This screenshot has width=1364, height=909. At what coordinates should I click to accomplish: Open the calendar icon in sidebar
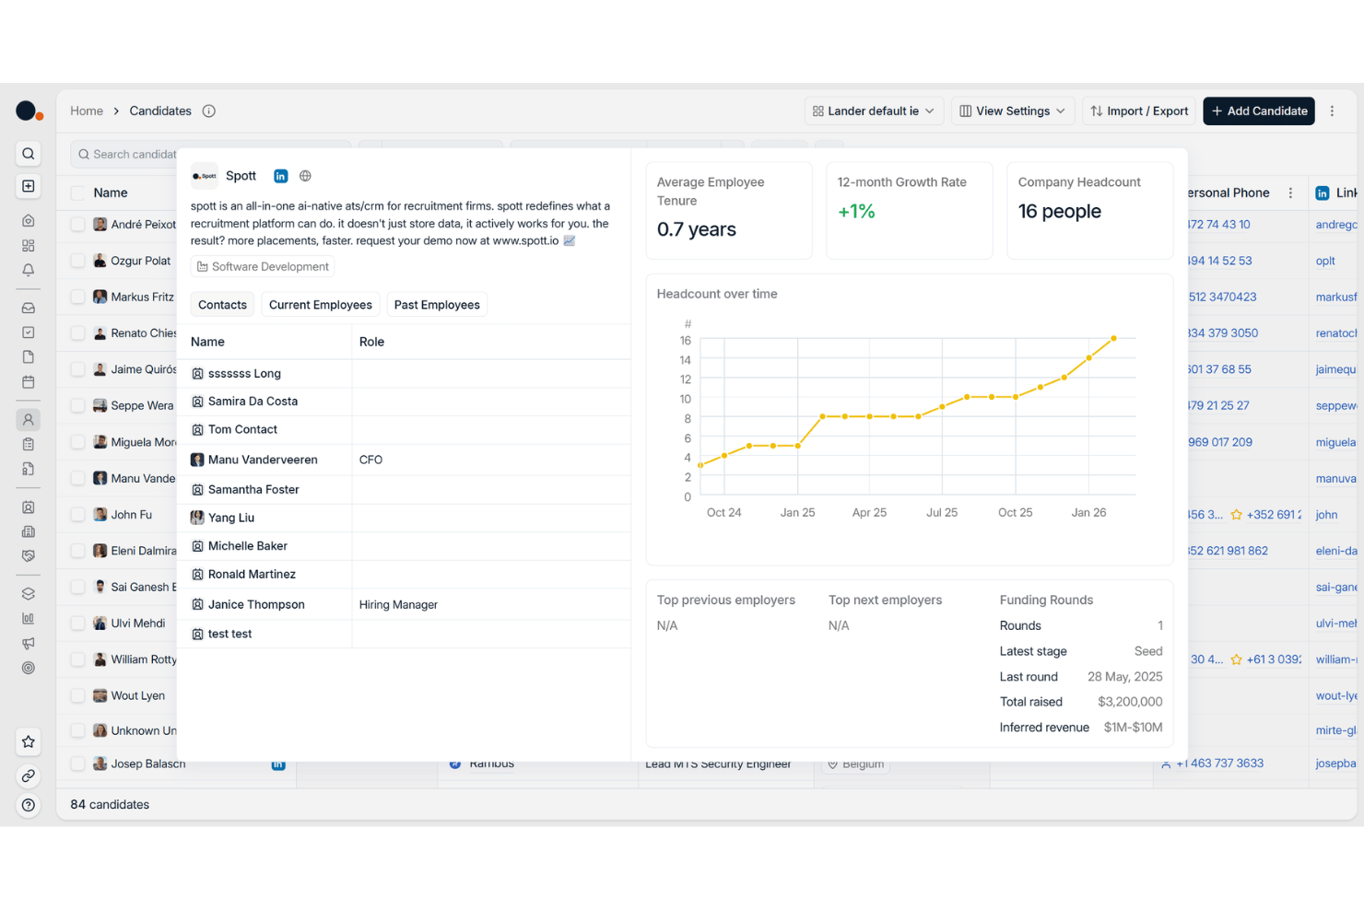[29, 381]
